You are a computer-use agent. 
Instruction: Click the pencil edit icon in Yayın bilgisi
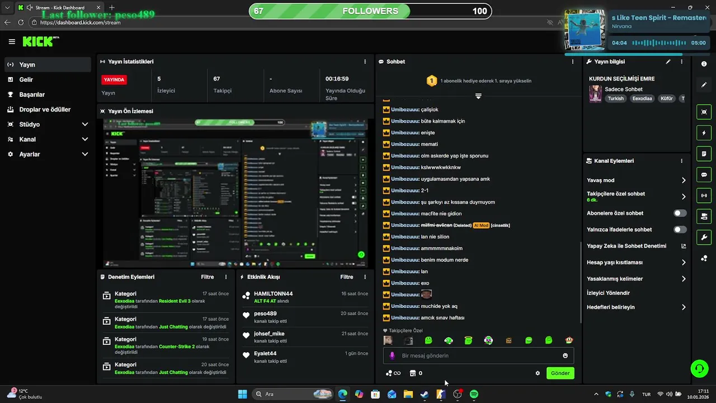point(668,62)
